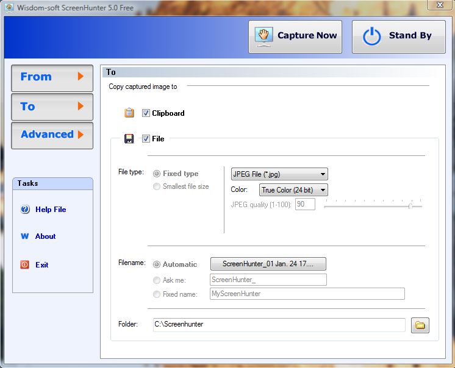
Task: Uncheck the Clipboard checkbox
Action: click(x=146, y=113)
